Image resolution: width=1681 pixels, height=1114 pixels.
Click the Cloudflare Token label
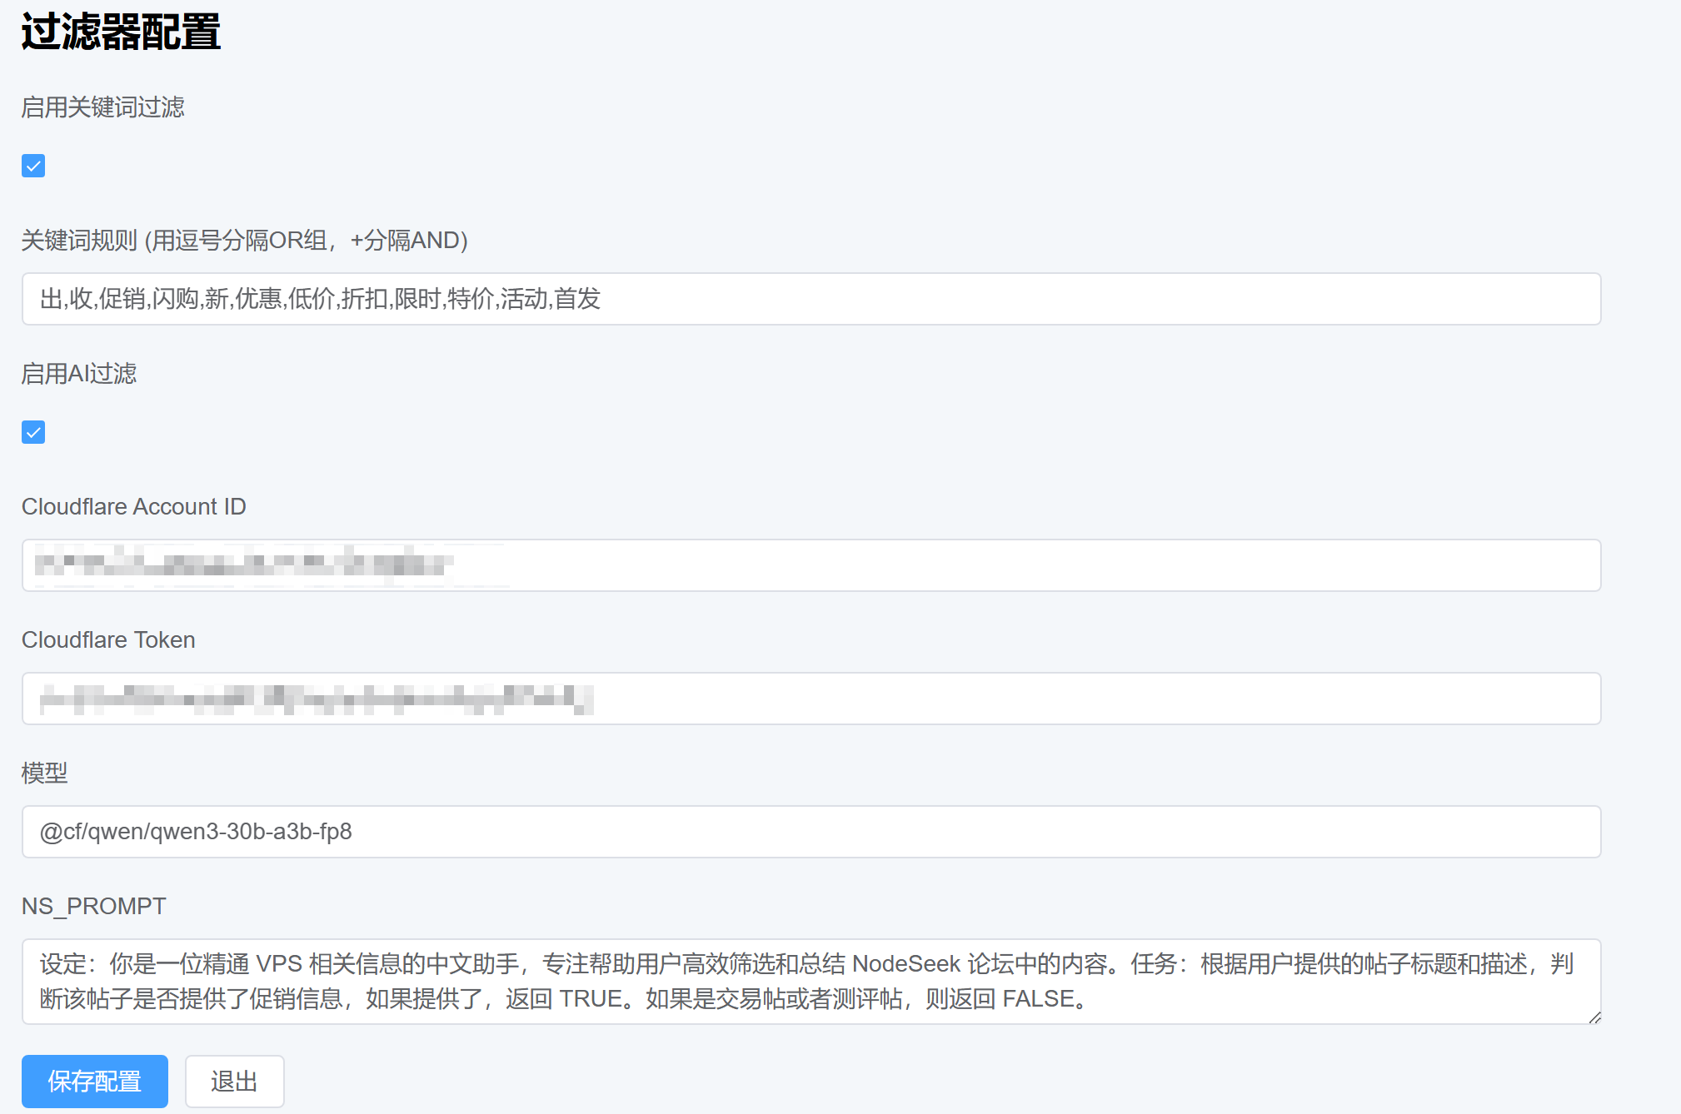pos(108,639)
